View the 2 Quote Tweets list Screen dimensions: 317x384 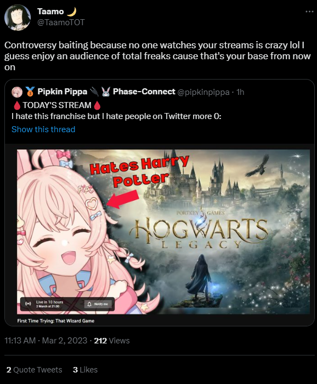(x=34, y=370)
